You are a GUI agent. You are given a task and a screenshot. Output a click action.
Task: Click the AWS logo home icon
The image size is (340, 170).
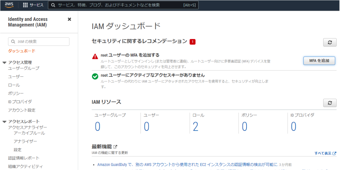tap(9, 5)
